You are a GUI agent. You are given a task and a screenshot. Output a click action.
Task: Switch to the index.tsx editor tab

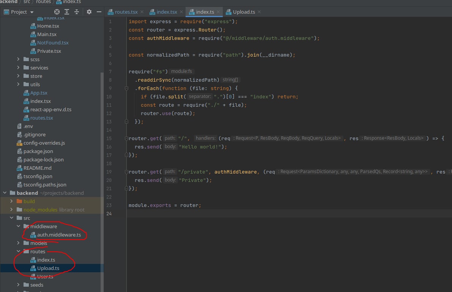point(167,12)
